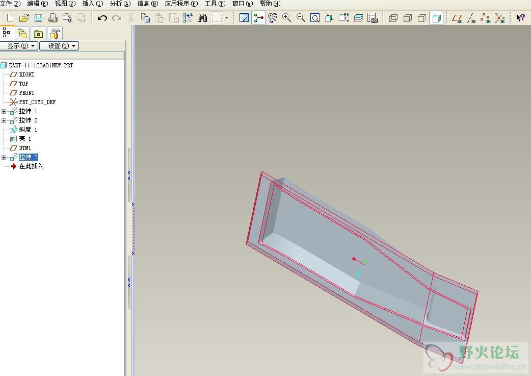This screenshot has width=531, height=376.
Task: Click the Reorient view icon
Action: 329,18
